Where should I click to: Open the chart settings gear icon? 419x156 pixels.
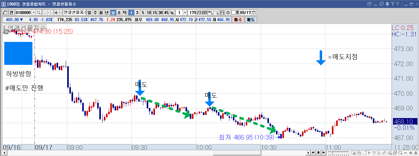tap(228, 13)
